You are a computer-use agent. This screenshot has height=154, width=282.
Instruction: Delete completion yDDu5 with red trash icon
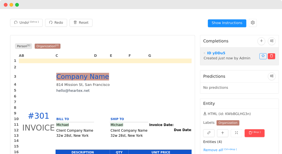[x=271, y=56]
